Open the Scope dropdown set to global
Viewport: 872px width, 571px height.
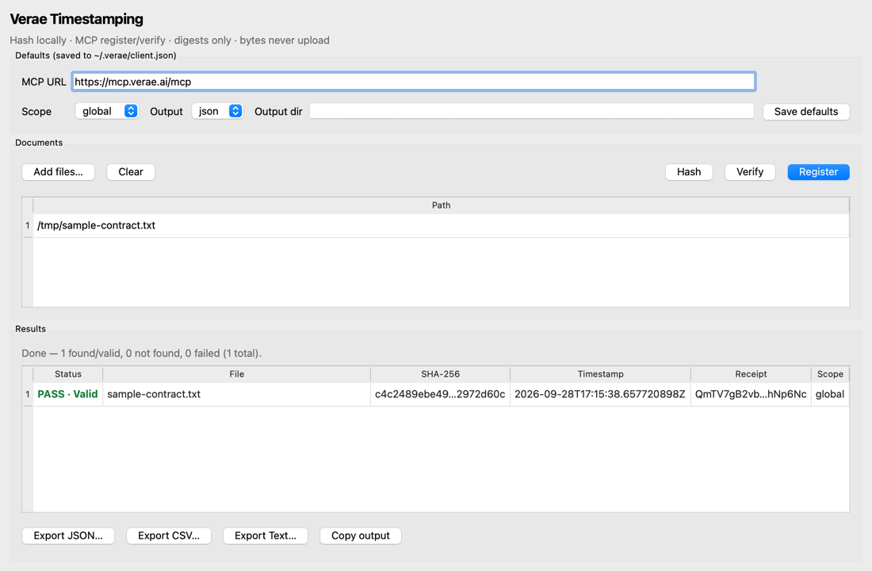(106, 111)
